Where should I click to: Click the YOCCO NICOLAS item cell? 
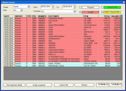click(x=91, y=25)
